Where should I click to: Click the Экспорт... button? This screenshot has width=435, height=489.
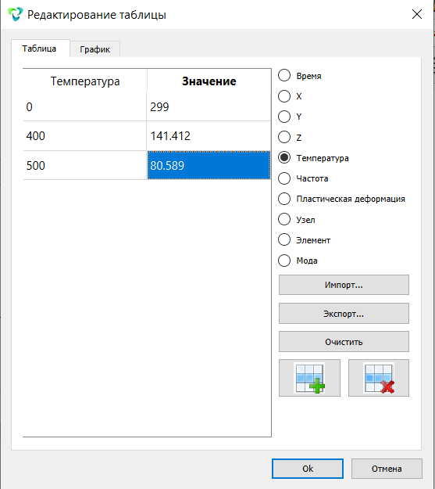[344, 314]
